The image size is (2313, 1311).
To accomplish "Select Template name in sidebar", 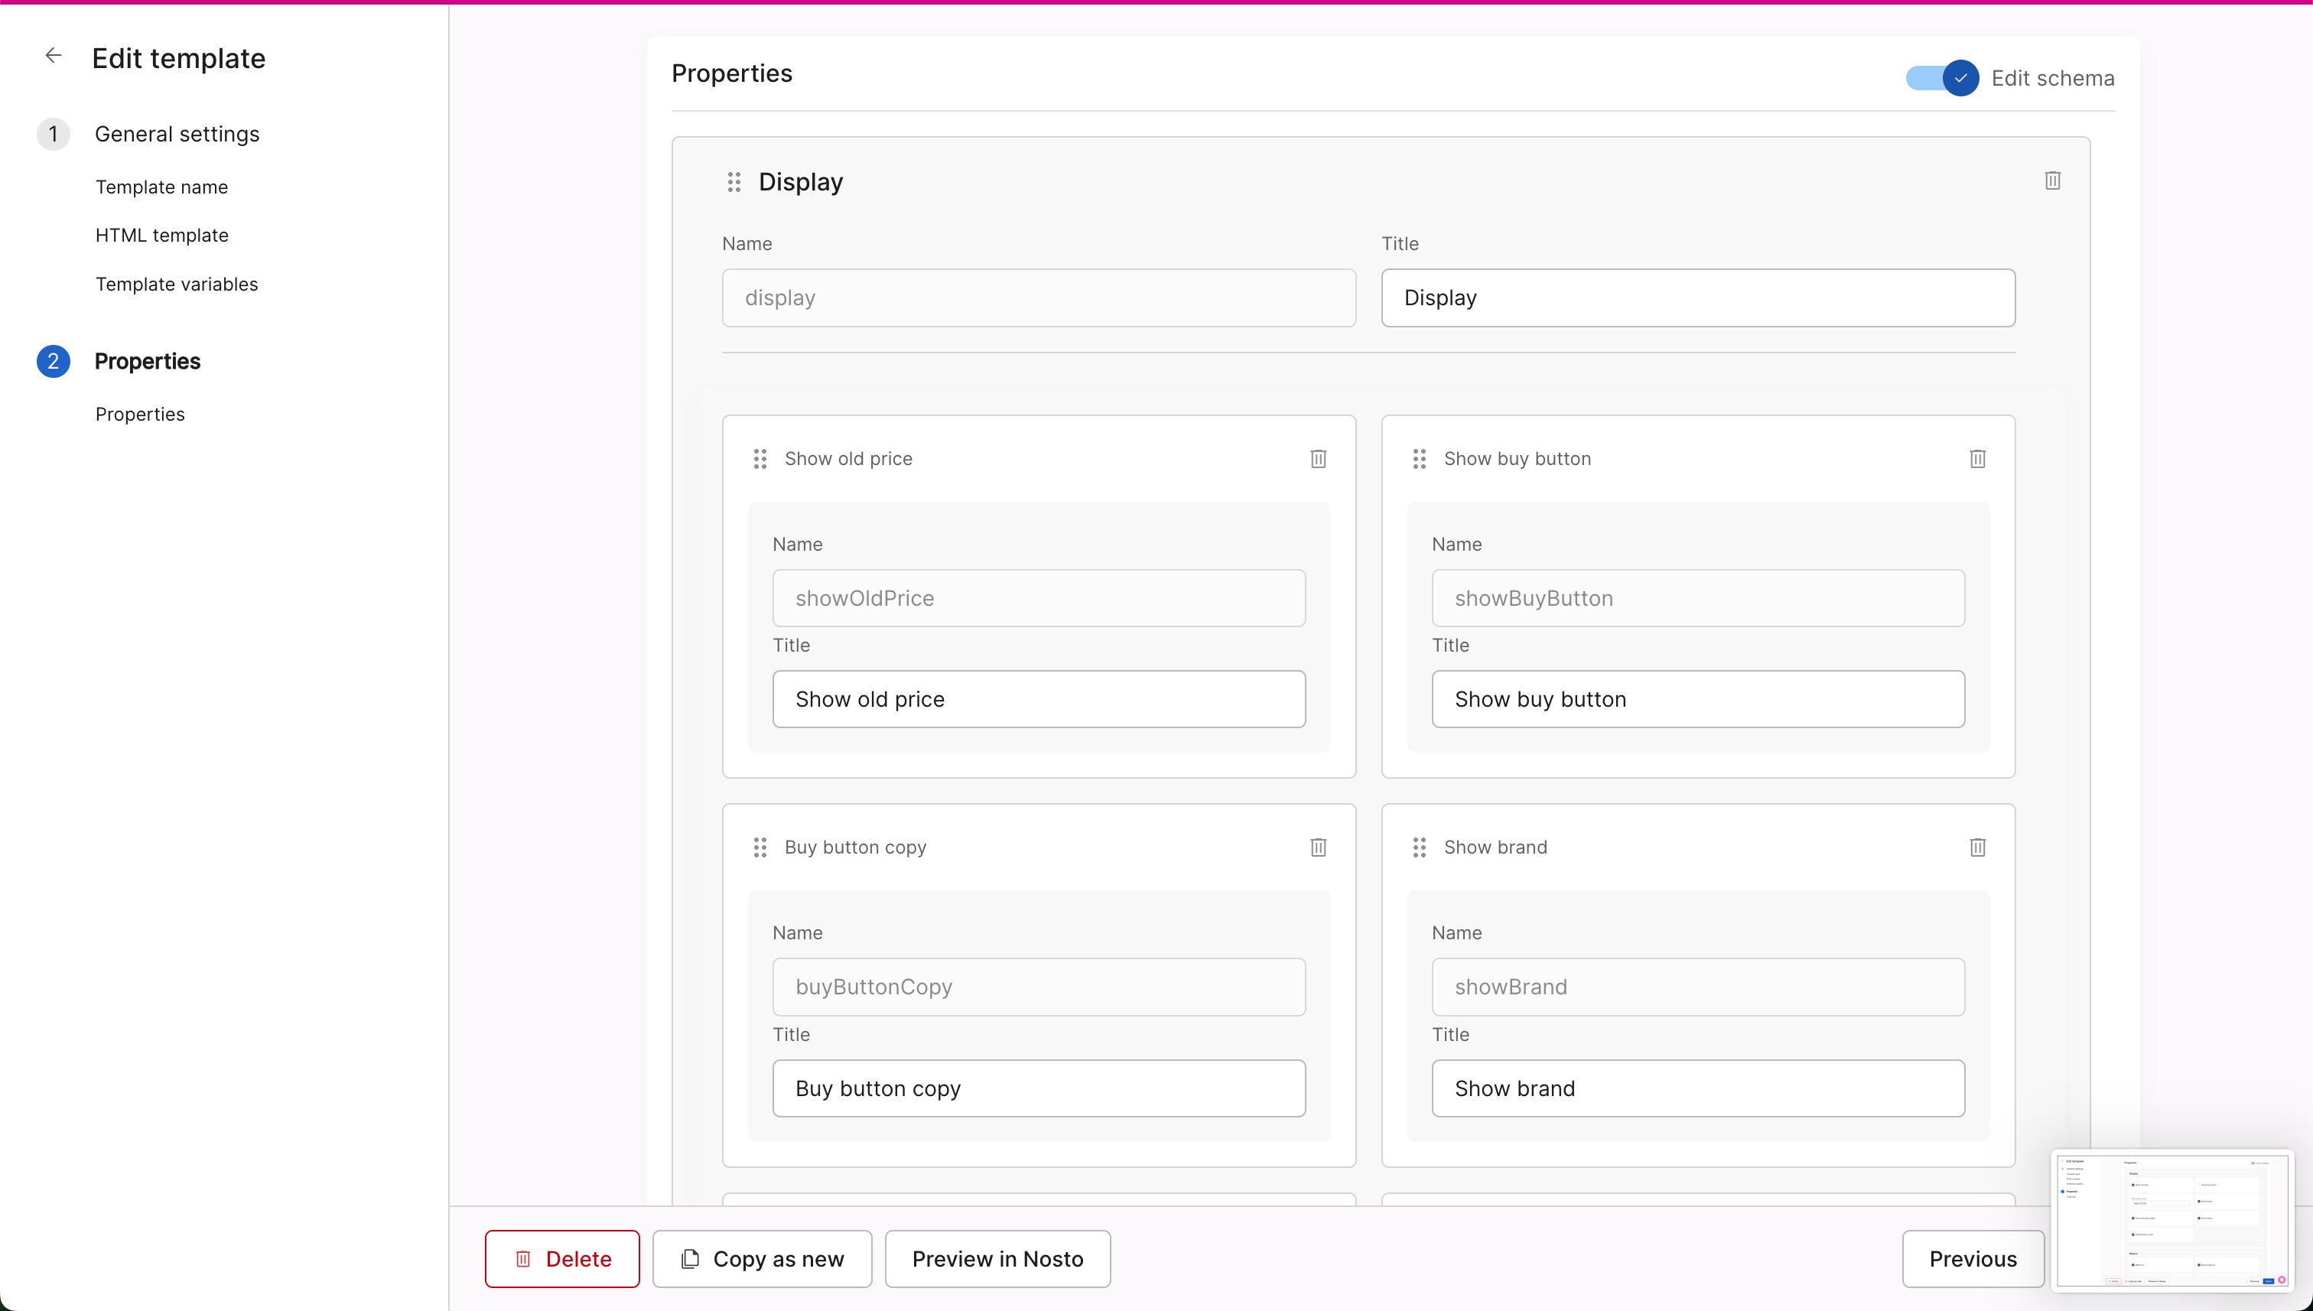I will click(x=162, y=187).
